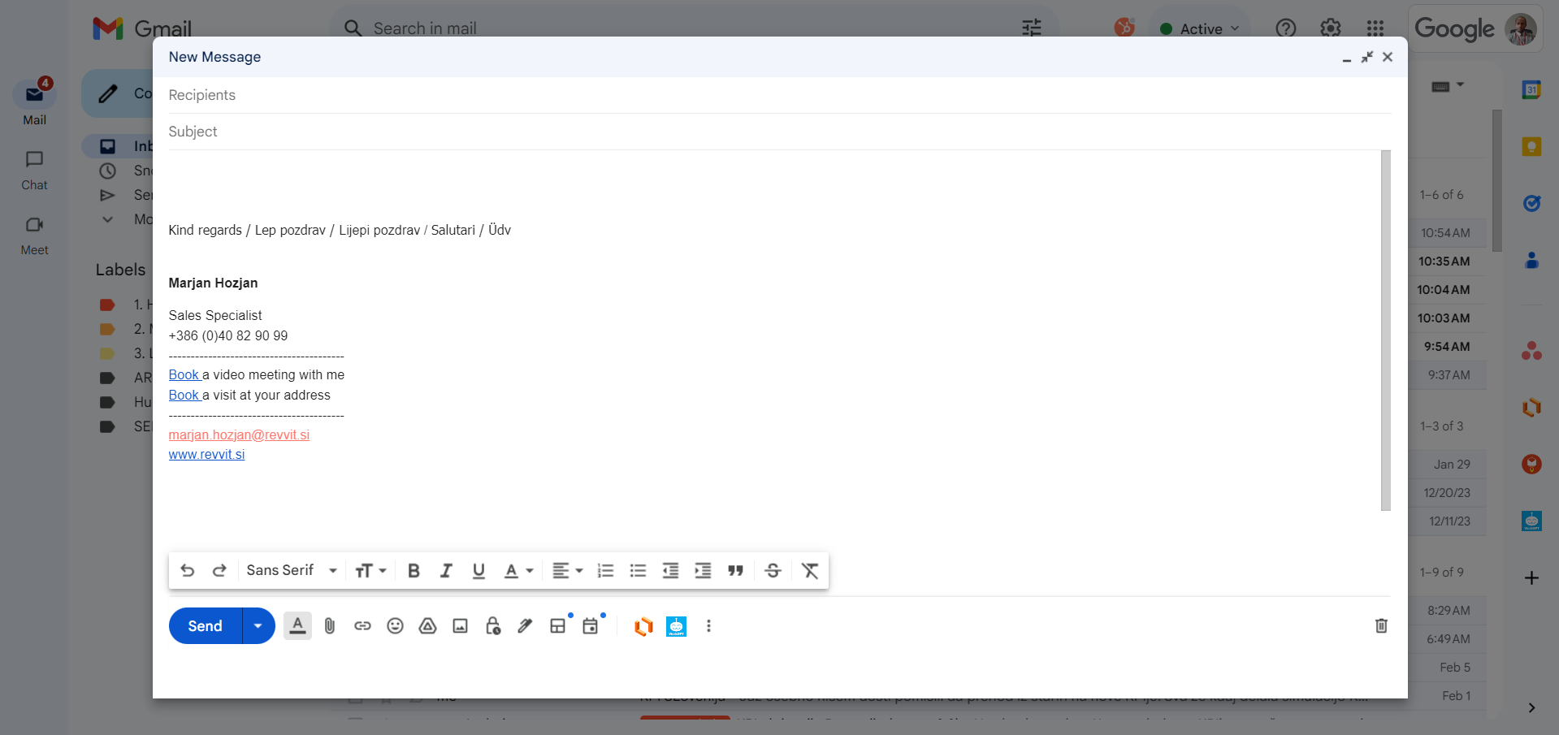Open the emoji picker

click(x=395, y=626)
